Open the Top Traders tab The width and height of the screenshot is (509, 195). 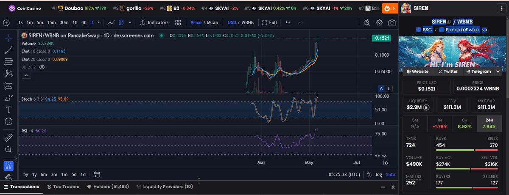coord(64,187)
